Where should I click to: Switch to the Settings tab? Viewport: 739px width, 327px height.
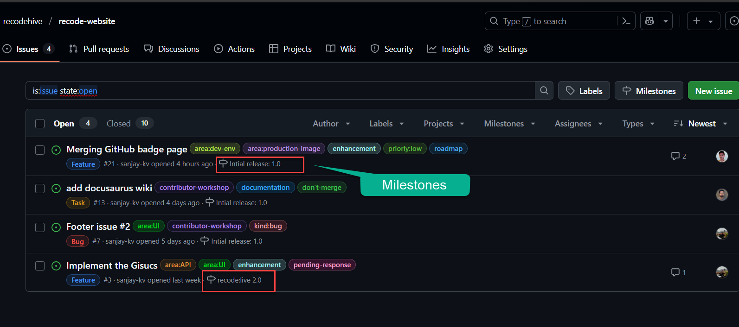(506, 49)
